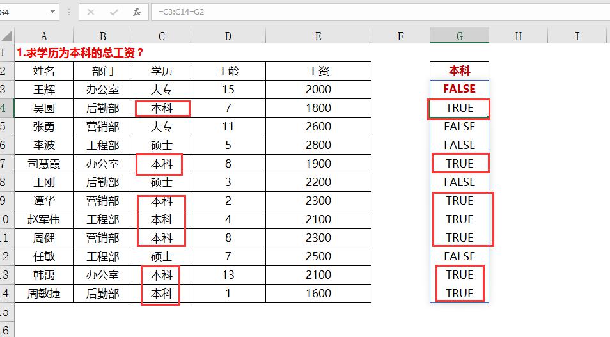Image resolution: width=610 pixels, height=337 pixels.
Task: Click 王刚's salary cell 2200
Action: [318, 182]
